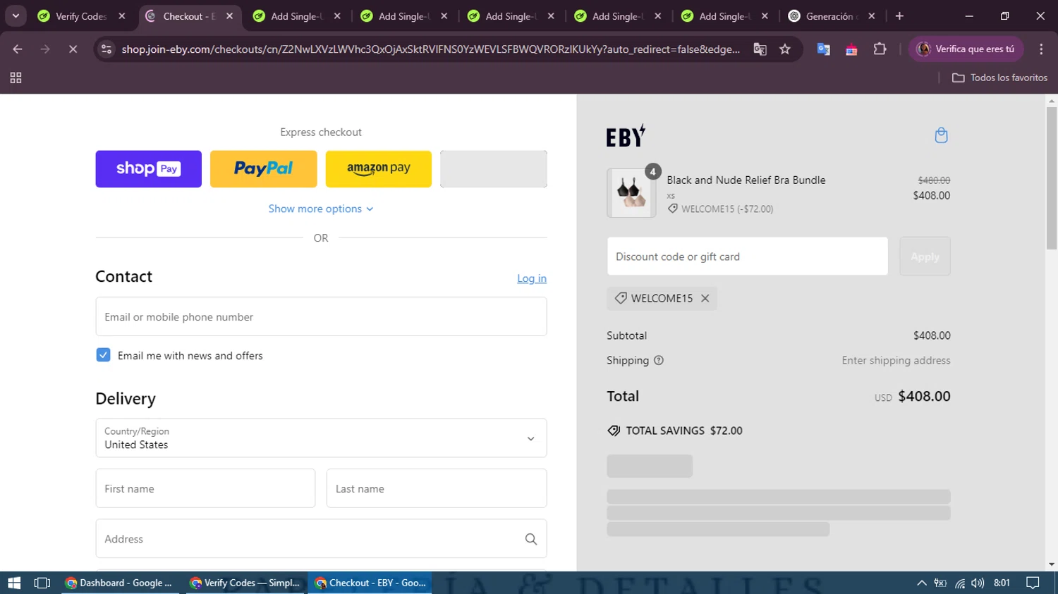Screen dimensions: 1058x594
Task: Click the Shop Pay express checkout button
Action: click(x=148, y=168)
